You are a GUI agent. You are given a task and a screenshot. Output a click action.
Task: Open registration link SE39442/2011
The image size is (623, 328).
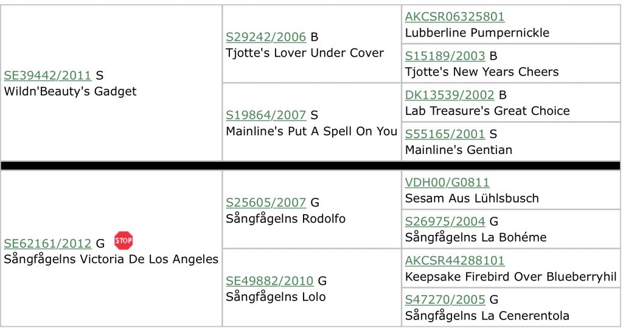(x=47, y=75)
